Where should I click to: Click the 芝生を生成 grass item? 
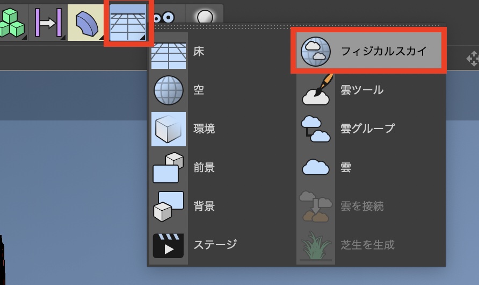pos(367,245)
